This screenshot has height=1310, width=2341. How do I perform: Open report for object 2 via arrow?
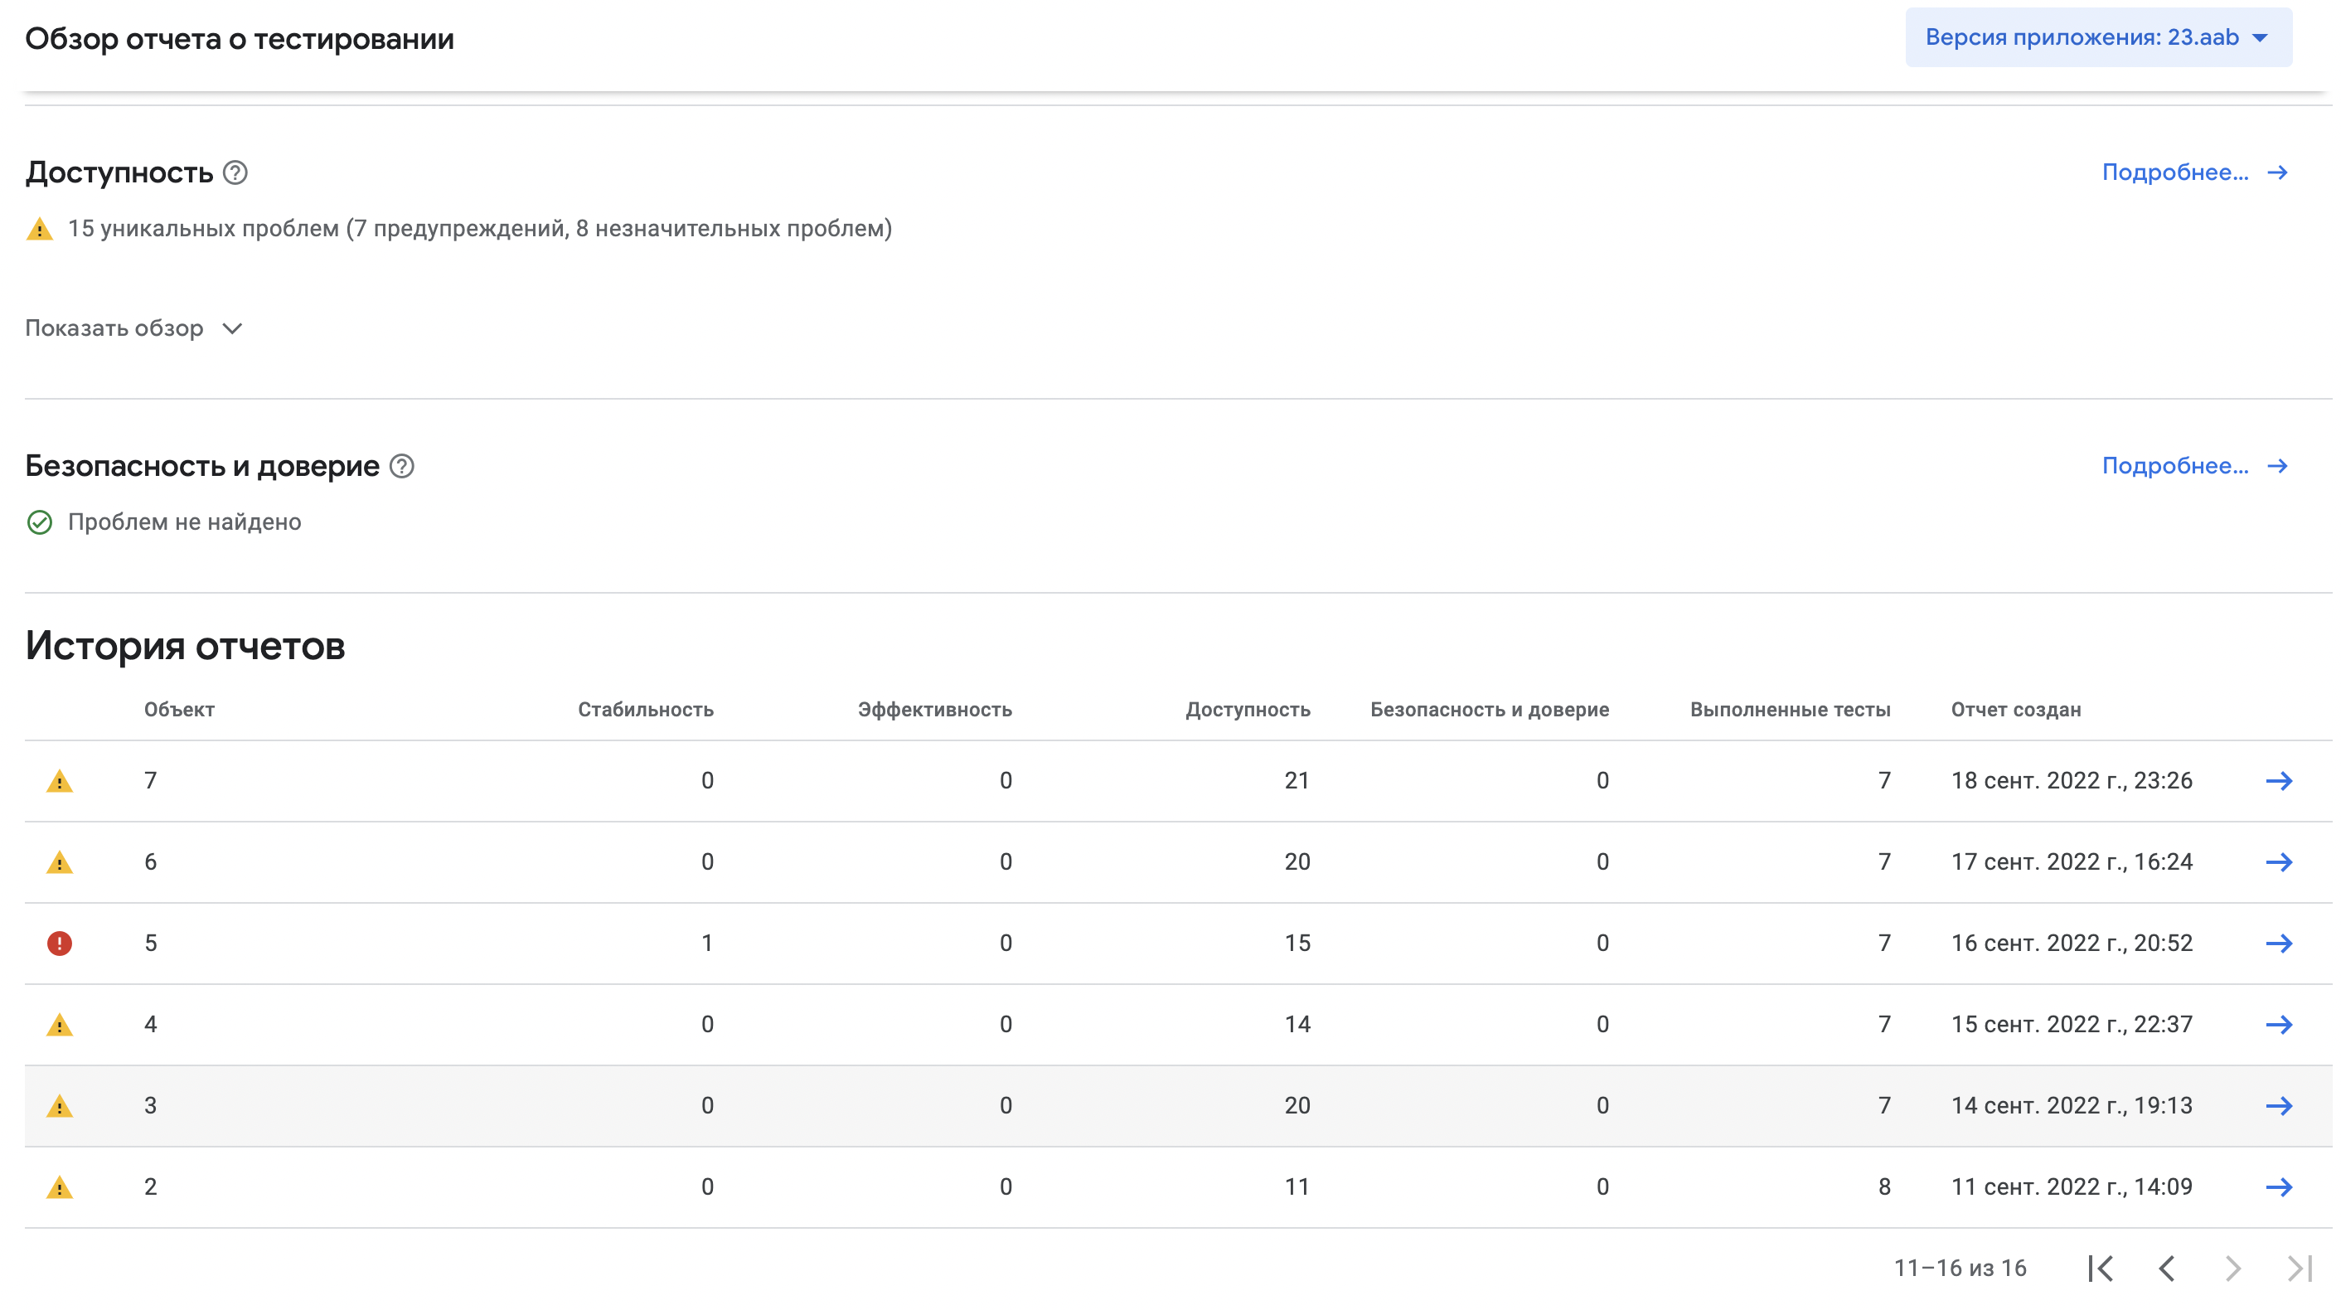(2278, 1187)
